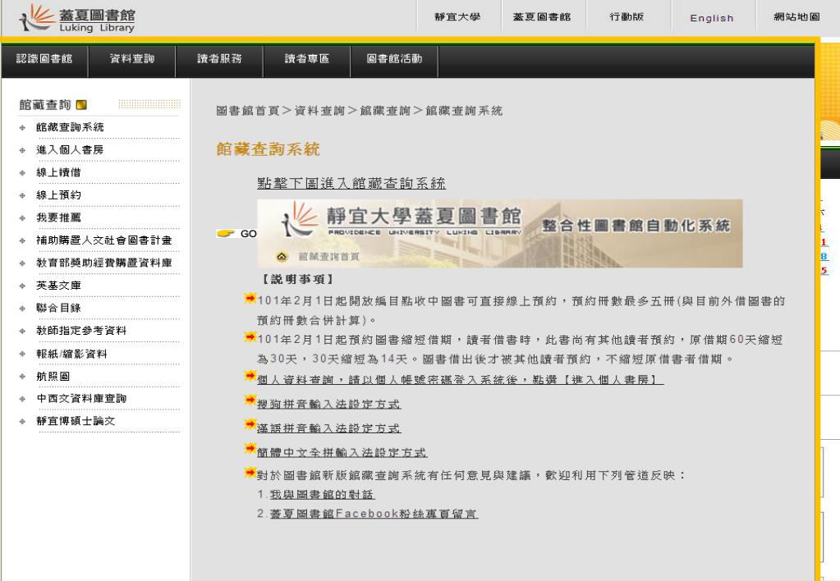Open 教師指定參考資料 in the sidebar
This screenshot has width=840, height=581.
[x=81, y=331]
